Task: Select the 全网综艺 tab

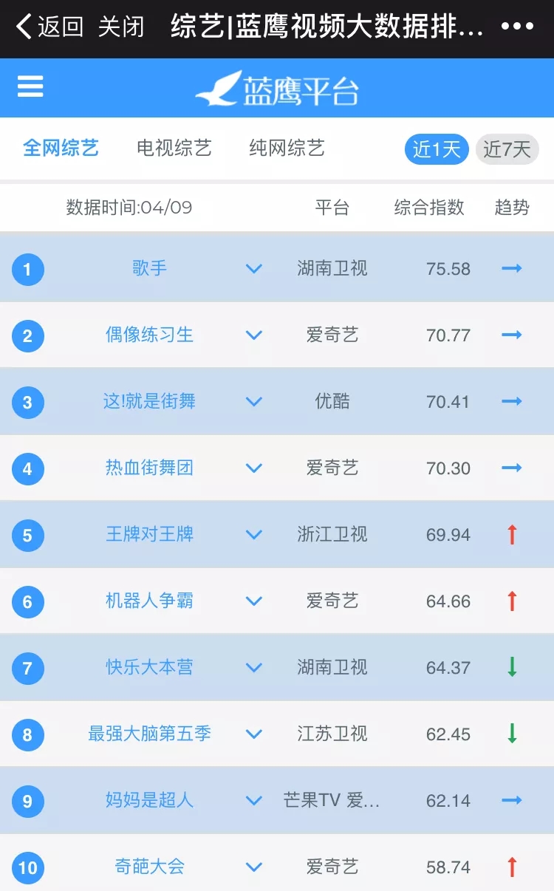Action: pyautogui.click(x=61, y=148)
